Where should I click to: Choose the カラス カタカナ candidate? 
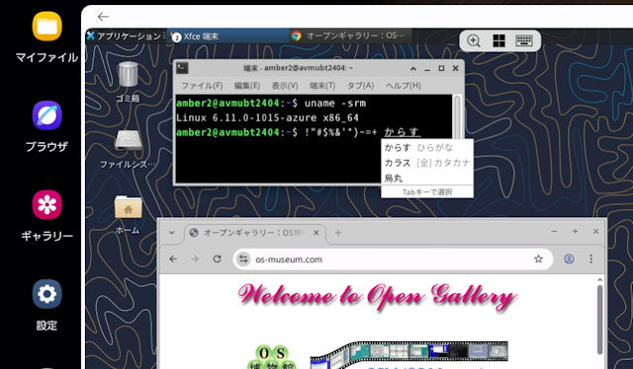(x=427, y=163)
